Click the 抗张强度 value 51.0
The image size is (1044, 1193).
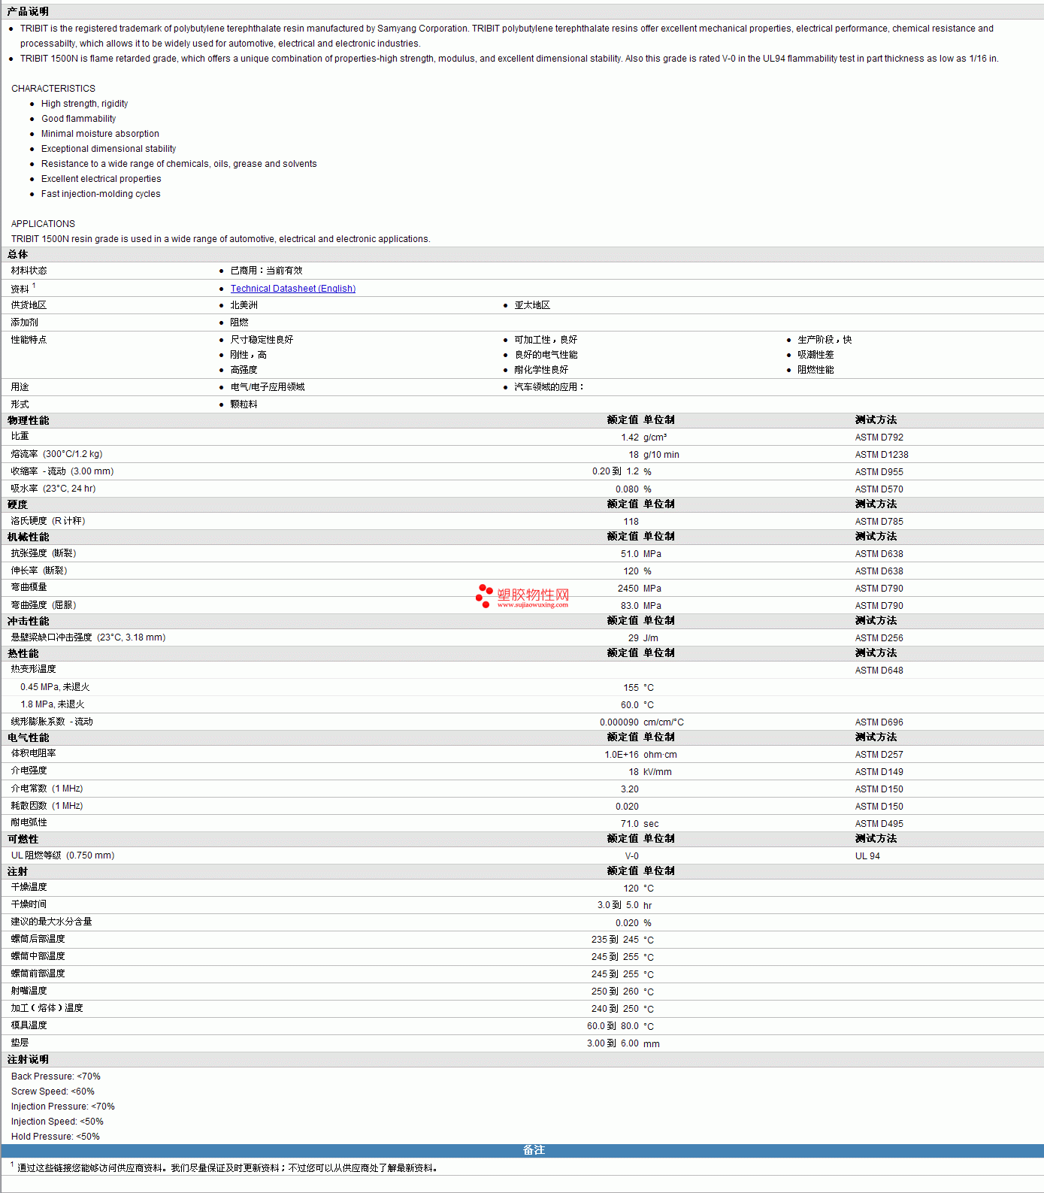pyautogui.click(x=630, y=554)
